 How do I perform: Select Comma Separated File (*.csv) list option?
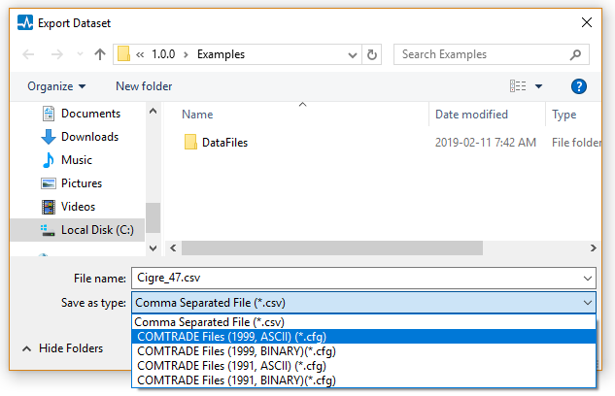pyautogui.click(x=209, y=322)
